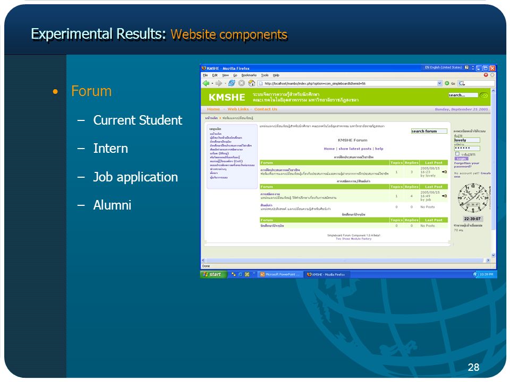Click the Google search engine icon
Image resolution: width=510 pixels, height=382 pixels.
pyautogui.click(x=461, y=83)
